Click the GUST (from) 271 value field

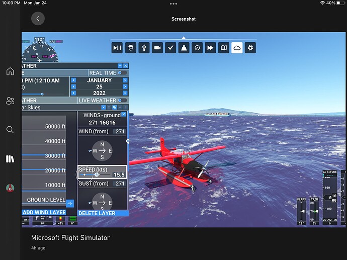[x=120, y=184]
